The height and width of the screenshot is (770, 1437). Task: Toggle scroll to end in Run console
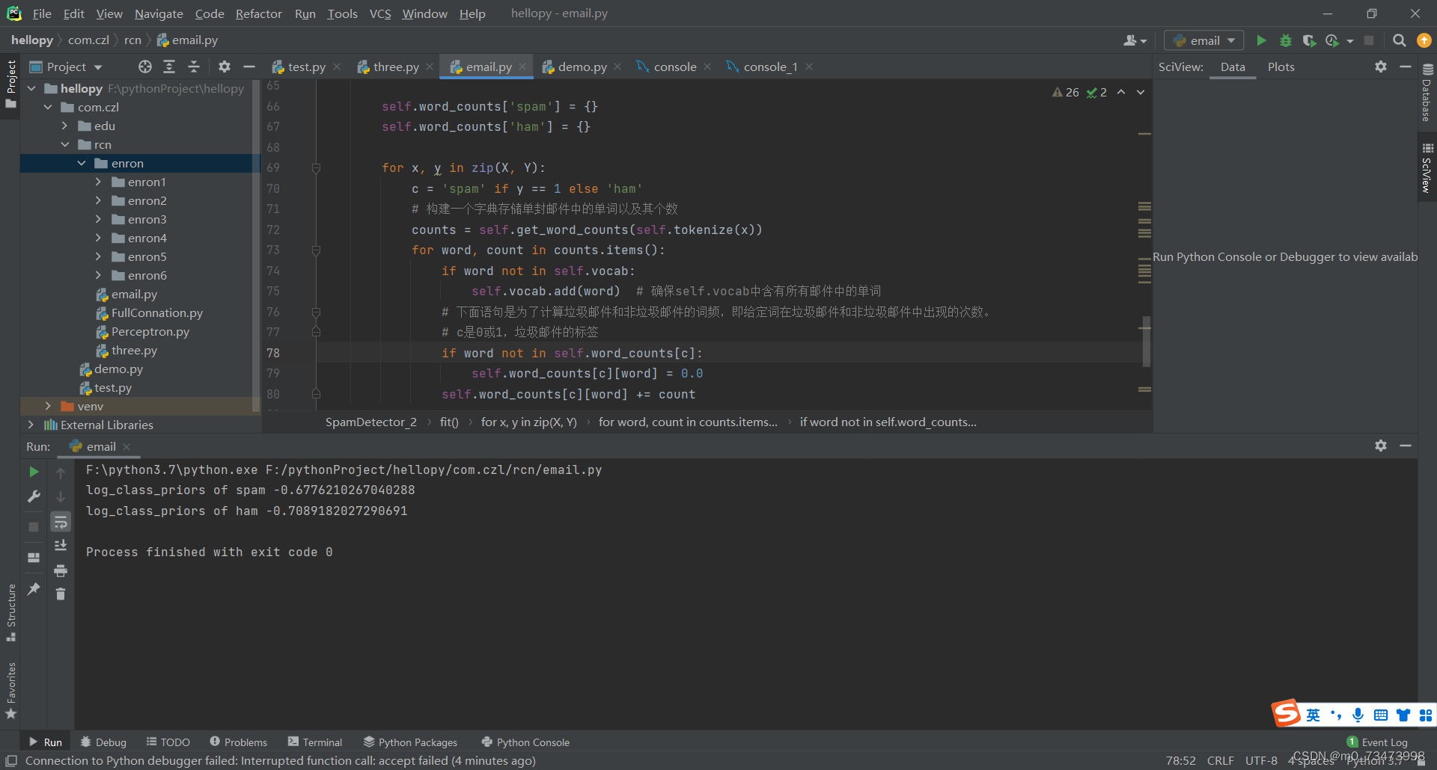click(x=61, y=546)
